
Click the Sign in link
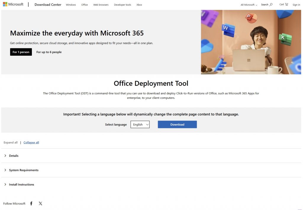(x=296, y=5)
